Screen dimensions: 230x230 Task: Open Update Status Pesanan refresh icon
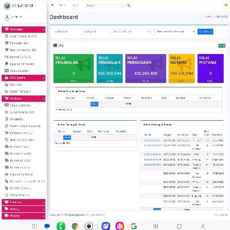(6, 126)
